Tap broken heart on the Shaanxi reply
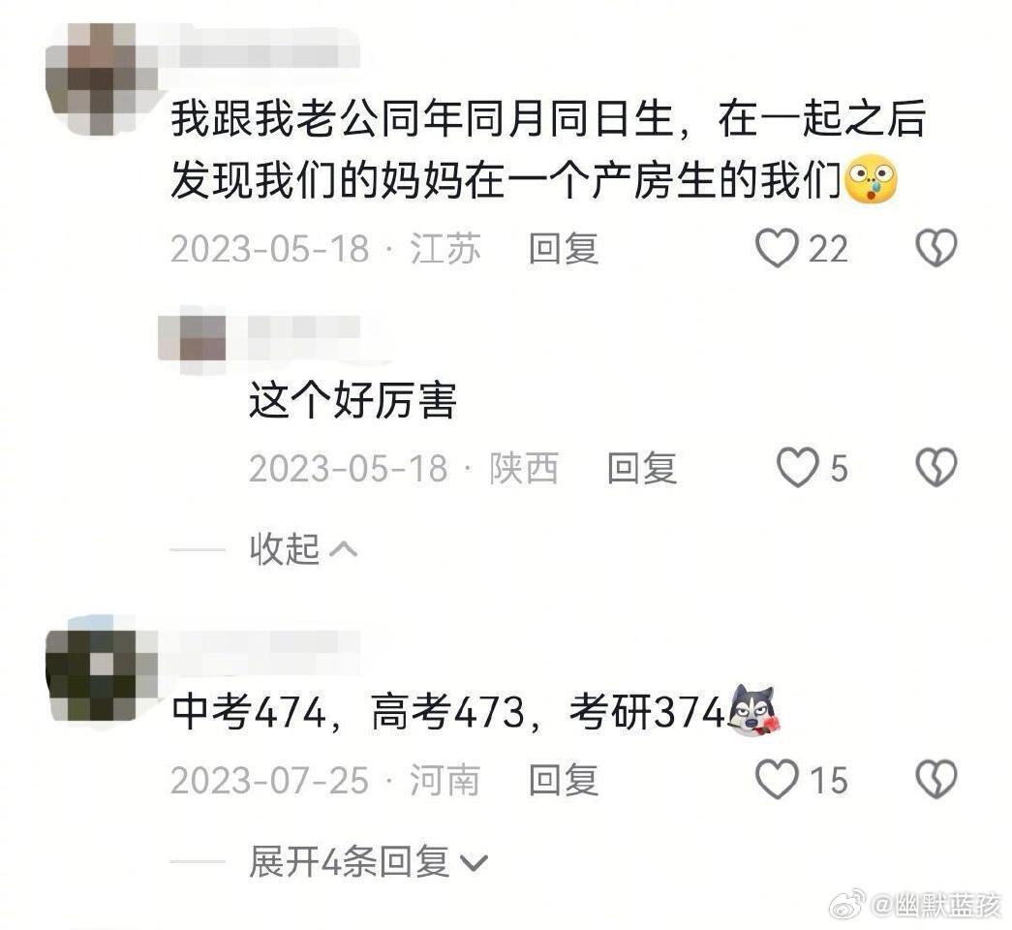This screenshot has width=1012, height=930. pyautogui.click(x=936, y=467)
